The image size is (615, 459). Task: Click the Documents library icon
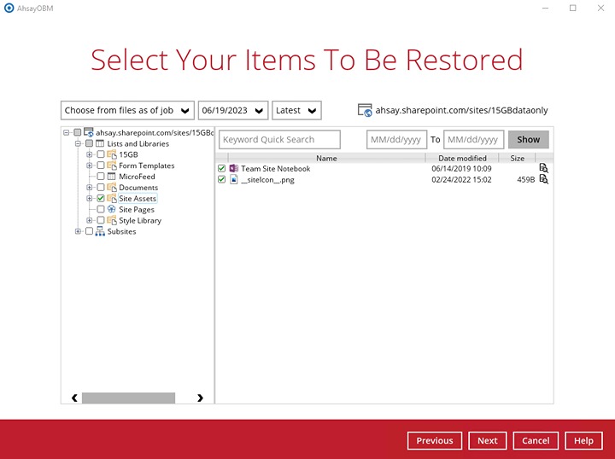click(x=112, y=187)
